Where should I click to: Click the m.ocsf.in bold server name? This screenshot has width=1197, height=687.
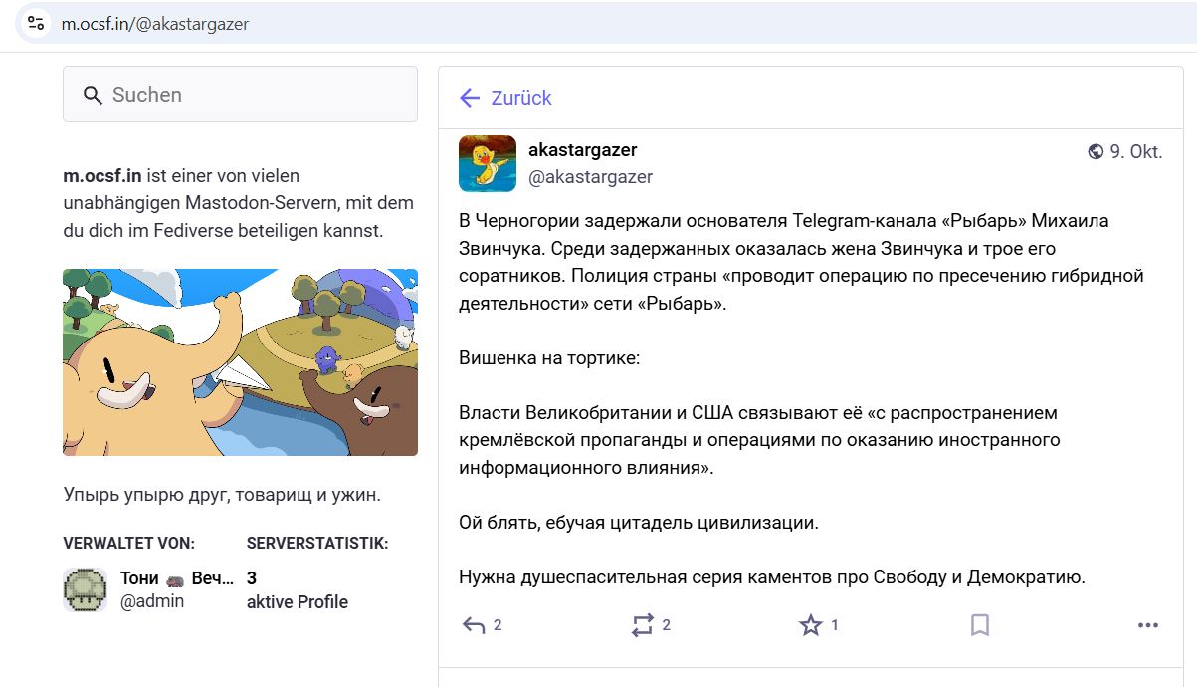[102, 176]
